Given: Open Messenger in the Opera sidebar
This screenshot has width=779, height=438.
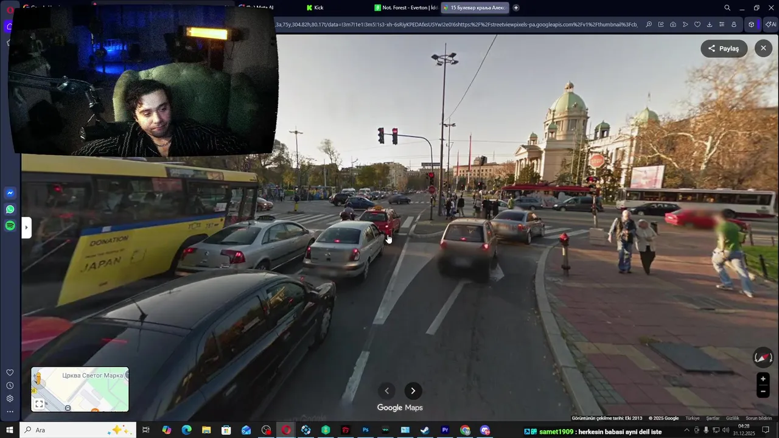Looking at the screenshot, I should click(x=10, y=193).
